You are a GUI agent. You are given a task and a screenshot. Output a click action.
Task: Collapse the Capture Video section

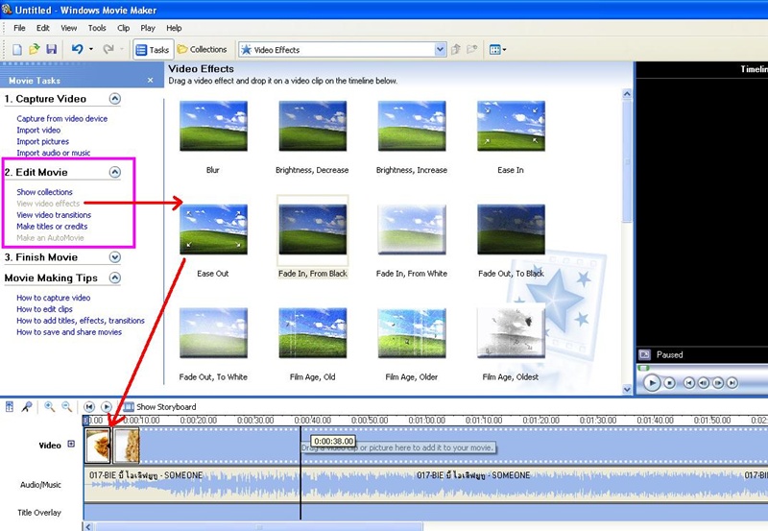[114, 99]
